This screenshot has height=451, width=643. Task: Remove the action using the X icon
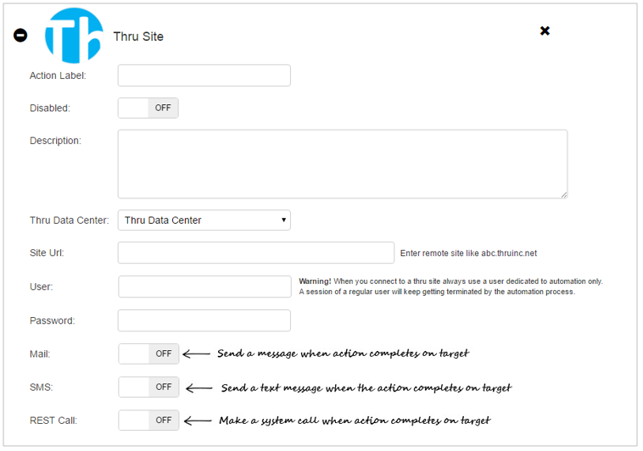tap(545, 31)
